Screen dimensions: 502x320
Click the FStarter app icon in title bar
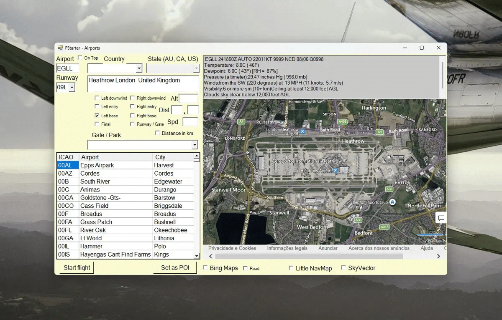[x=61, y=48]
